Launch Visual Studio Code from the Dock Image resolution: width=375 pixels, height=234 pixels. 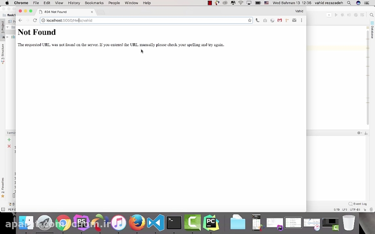155,223
